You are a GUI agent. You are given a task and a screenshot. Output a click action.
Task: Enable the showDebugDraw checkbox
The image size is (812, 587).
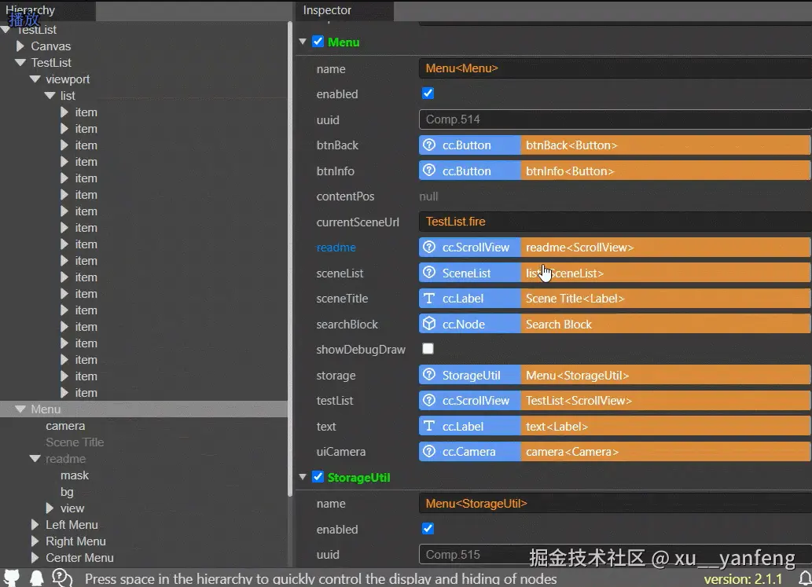428,349
